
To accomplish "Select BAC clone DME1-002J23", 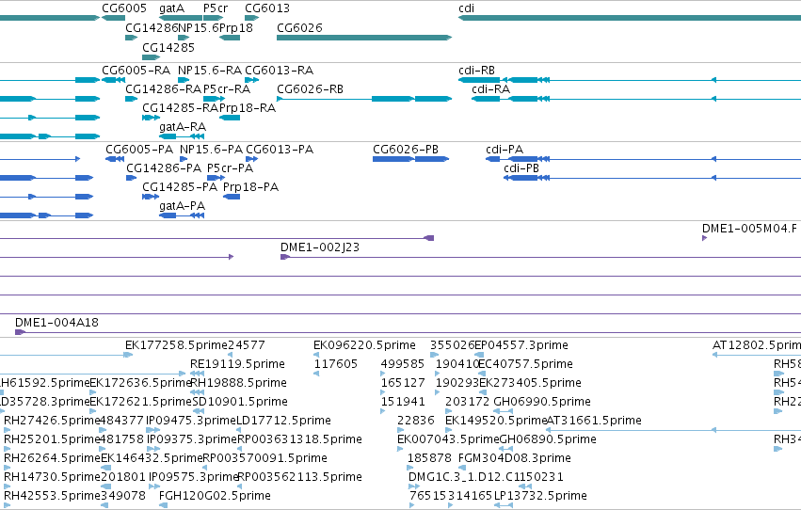I will pyautogui.click(x=320, y=247).
